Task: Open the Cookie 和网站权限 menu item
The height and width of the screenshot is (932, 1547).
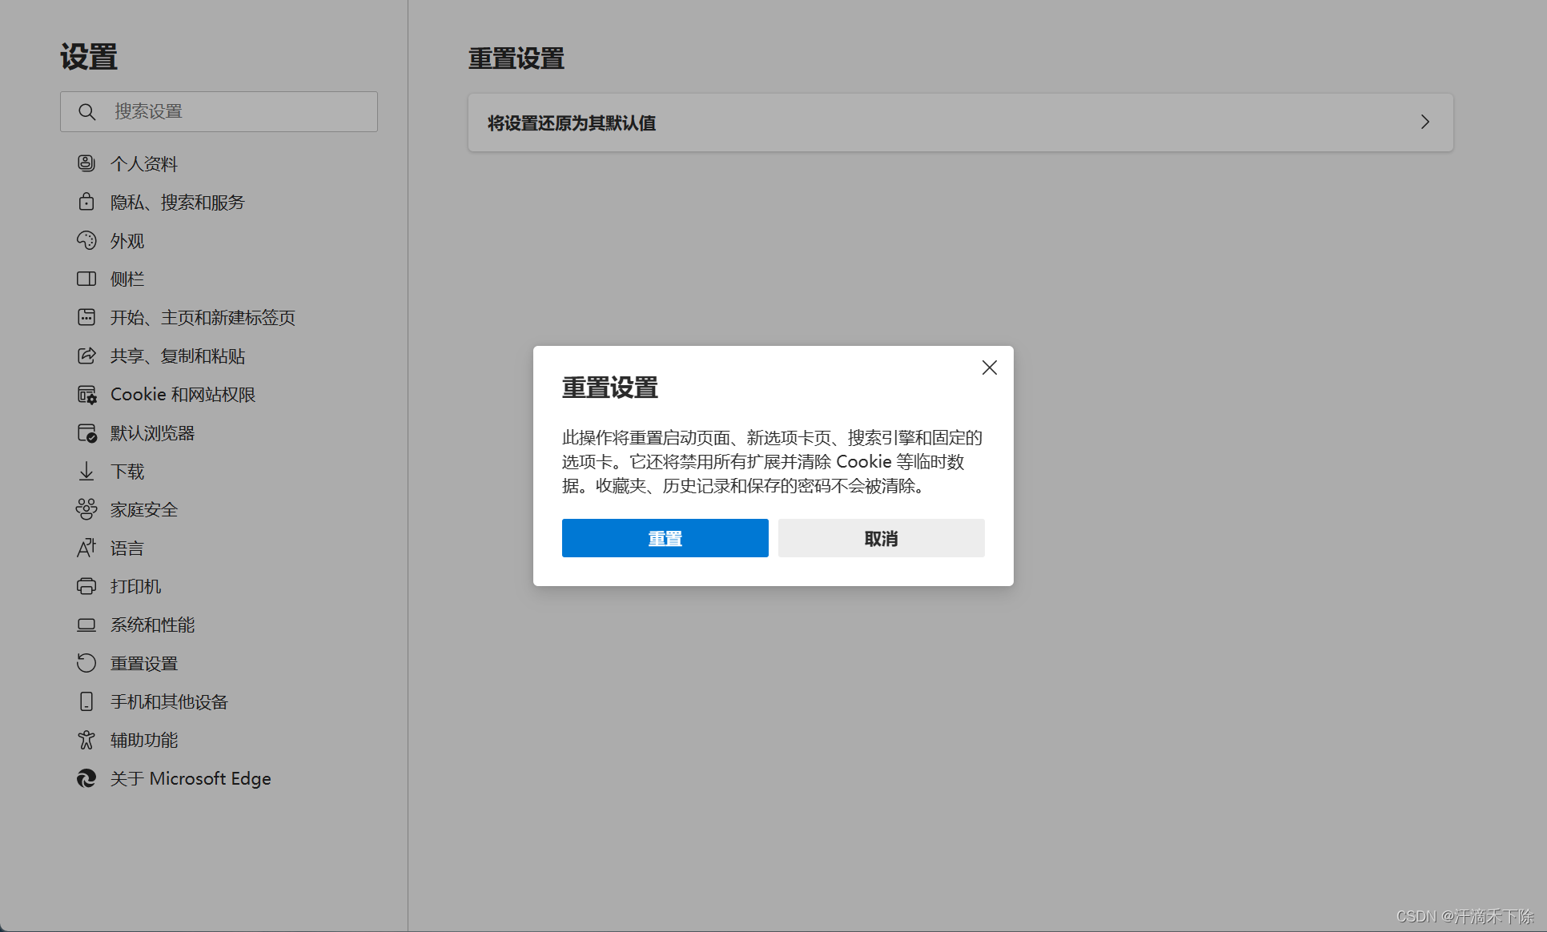Action: click(183, 394)
